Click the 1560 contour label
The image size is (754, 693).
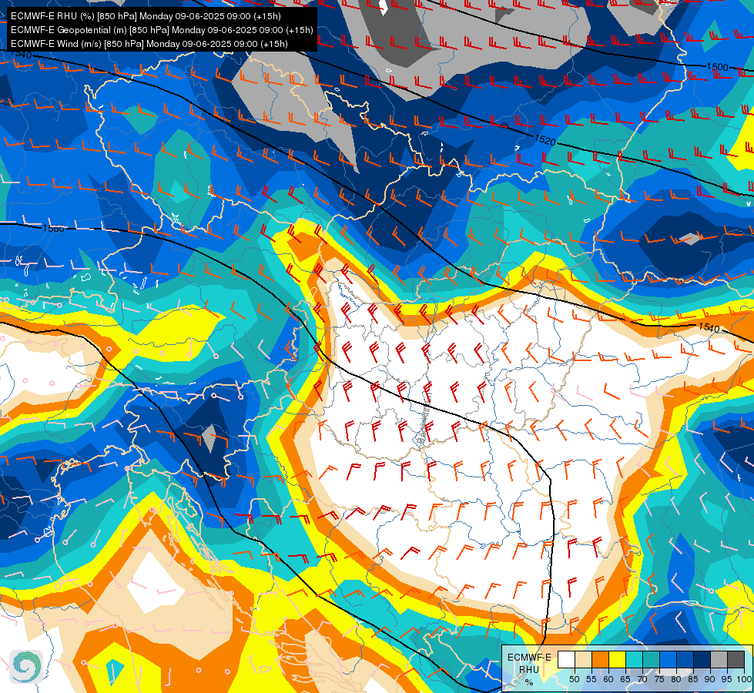pos(53,229)
